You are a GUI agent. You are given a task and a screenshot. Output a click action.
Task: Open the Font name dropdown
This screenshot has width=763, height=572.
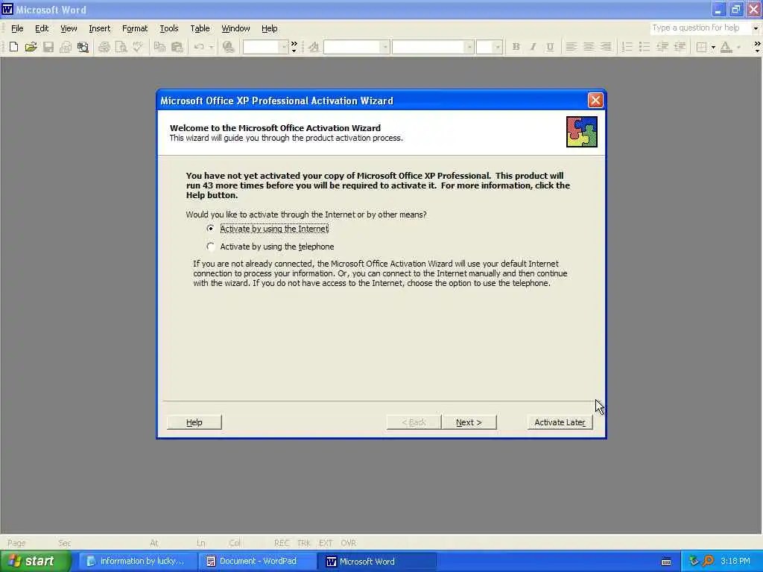[x=469, y=47]
